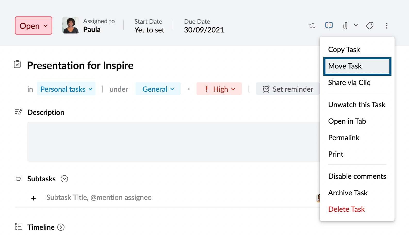Click the alarm clock reminder icon
Screen dimensions: 409x237
pyautogui.click(x=266, y=89)
